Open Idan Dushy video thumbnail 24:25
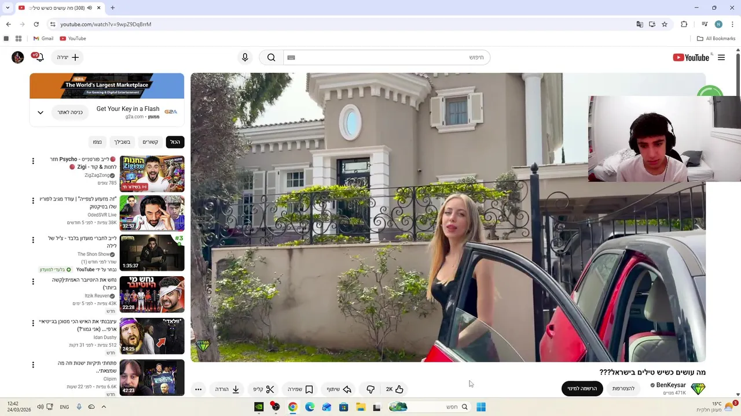The image size is (741, 416). tap(152, 336)
